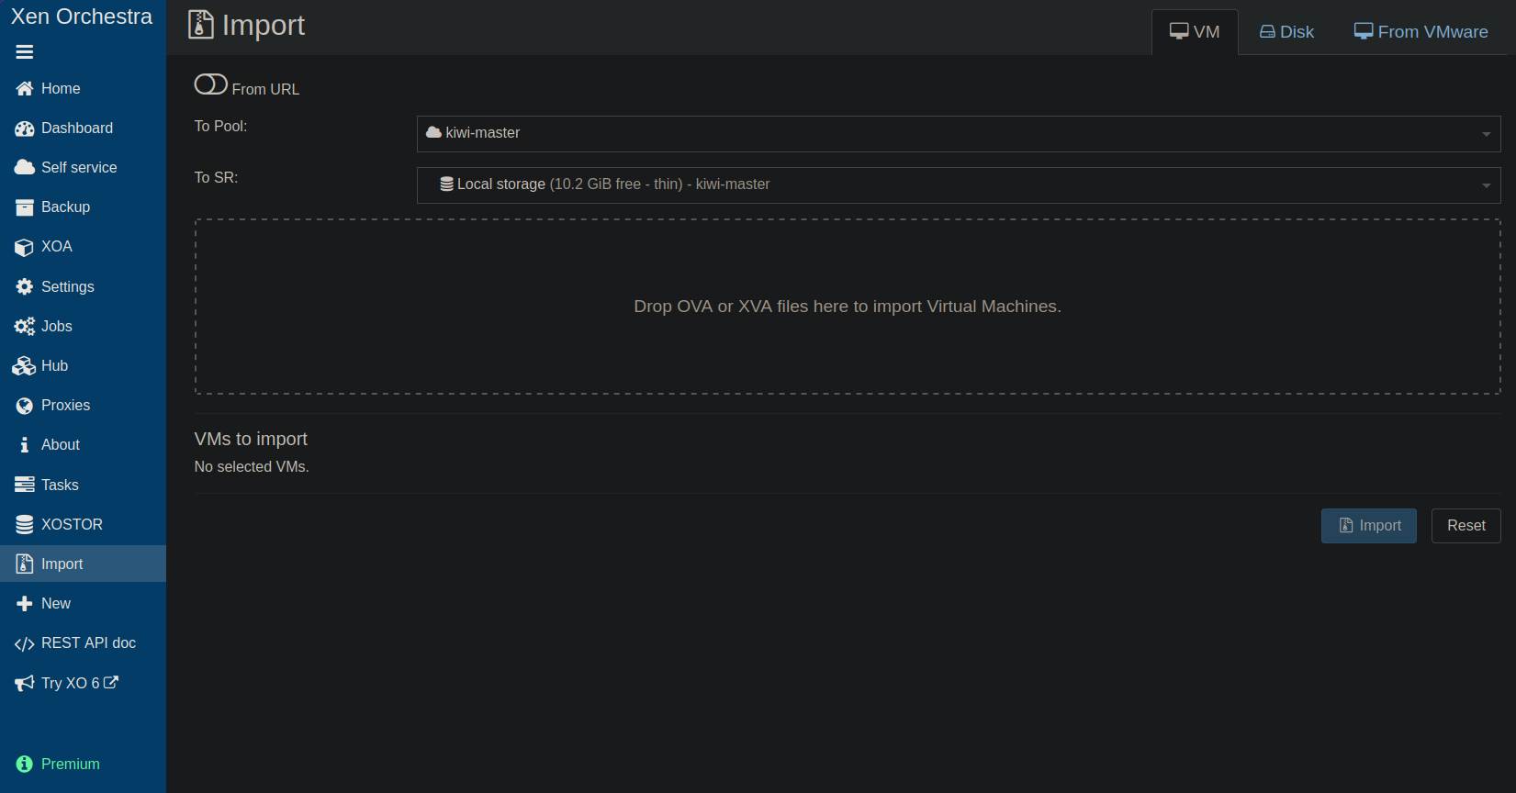
Task: Open the Hub cubes icon
Action: pyautogui.click(x=25, y=366)
